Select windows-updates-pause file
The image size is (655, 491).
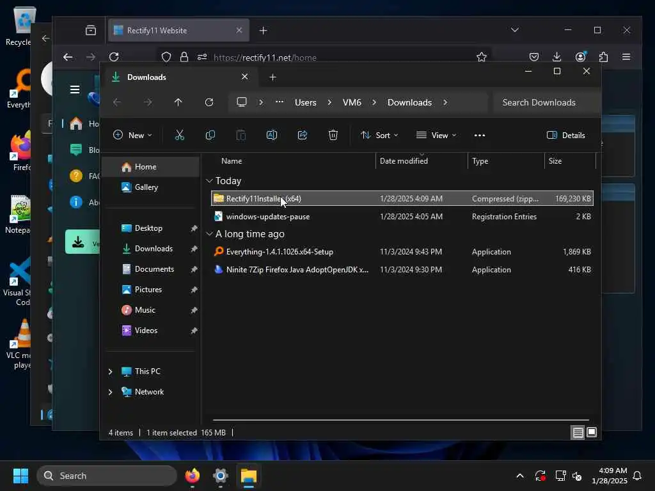pyautogui.click(x=402, y=217)
